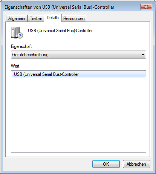Select the Details tab
The image size is (156, 174).
coord(53,18)
